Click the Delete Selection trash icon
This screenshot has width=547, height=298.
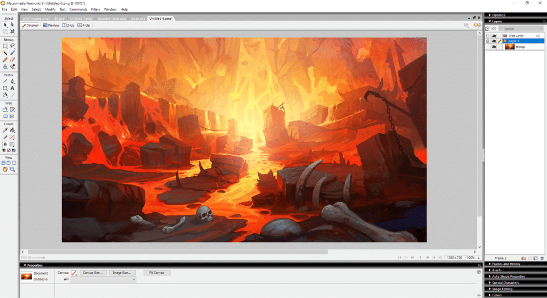[x=542, y=259]
